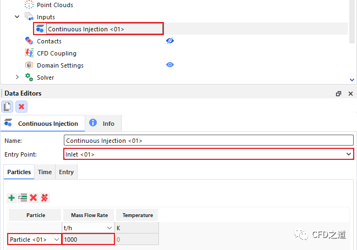This screenshot has width=357, height=250.
Task: Click the mass flow rate value 1000
Action: (x=88, y=240)
